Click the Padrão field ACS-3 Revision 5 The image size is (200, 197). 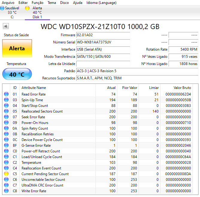coord(137,71)
